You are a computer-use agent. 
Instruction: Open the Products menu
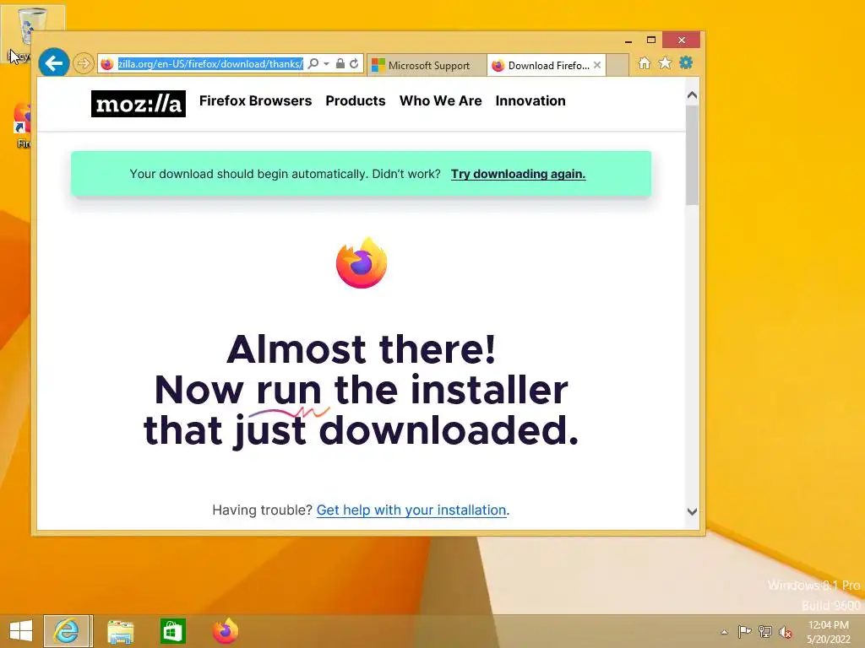(356, 101)
